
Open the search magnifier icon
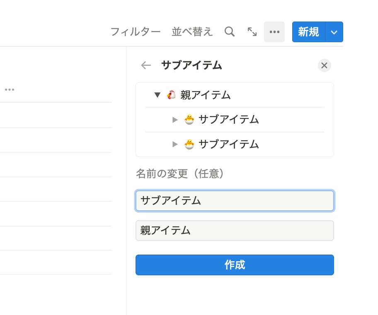click(x=230, y=32)
